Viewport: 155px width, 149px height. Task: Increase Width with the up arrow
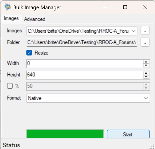pyautogui.click(x=146, y=62)
